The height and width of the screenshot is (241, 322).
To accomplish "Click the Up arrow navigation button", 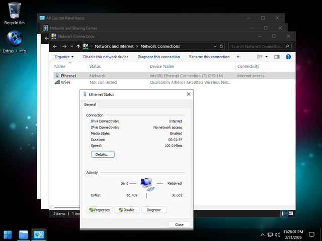I will coord(78,47).
